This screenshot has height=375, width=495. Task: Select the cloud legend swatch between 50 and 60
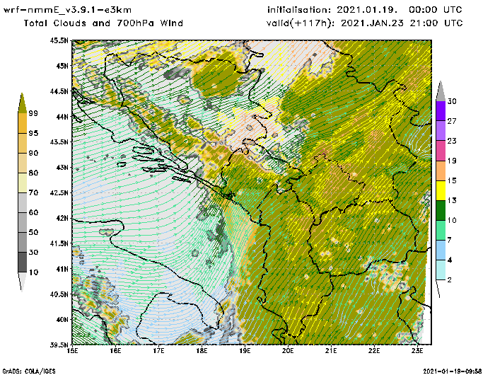[23, 222]
